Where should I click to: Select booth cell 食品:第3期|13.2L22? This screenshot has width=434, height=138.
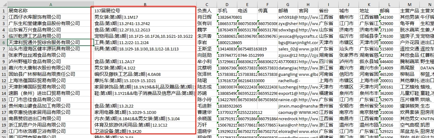pyautogui.click(x=145, y=106)
